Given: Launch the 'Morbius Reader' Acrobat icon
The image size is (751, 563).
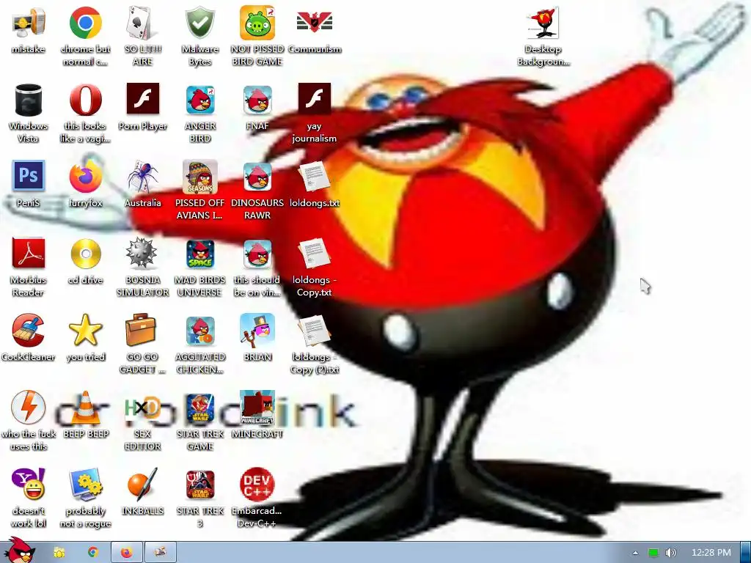Looking at the screenshot, I should (x=29, y=253).
